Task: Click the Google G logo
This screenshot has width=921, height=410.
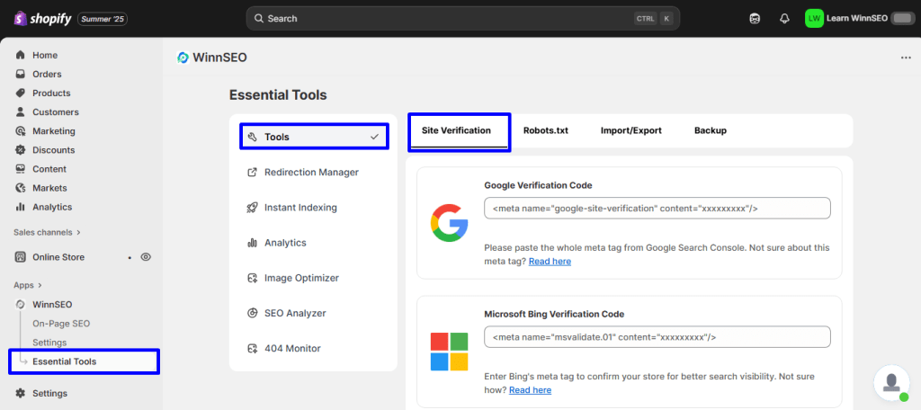Action: click(x=449, y=223)
